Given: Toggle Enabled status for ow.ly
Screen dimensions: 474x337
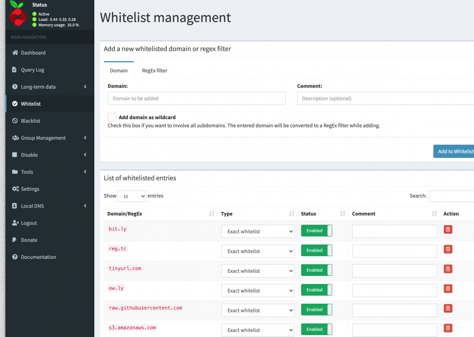Looking at the screenshot, I should pos(317,290).
